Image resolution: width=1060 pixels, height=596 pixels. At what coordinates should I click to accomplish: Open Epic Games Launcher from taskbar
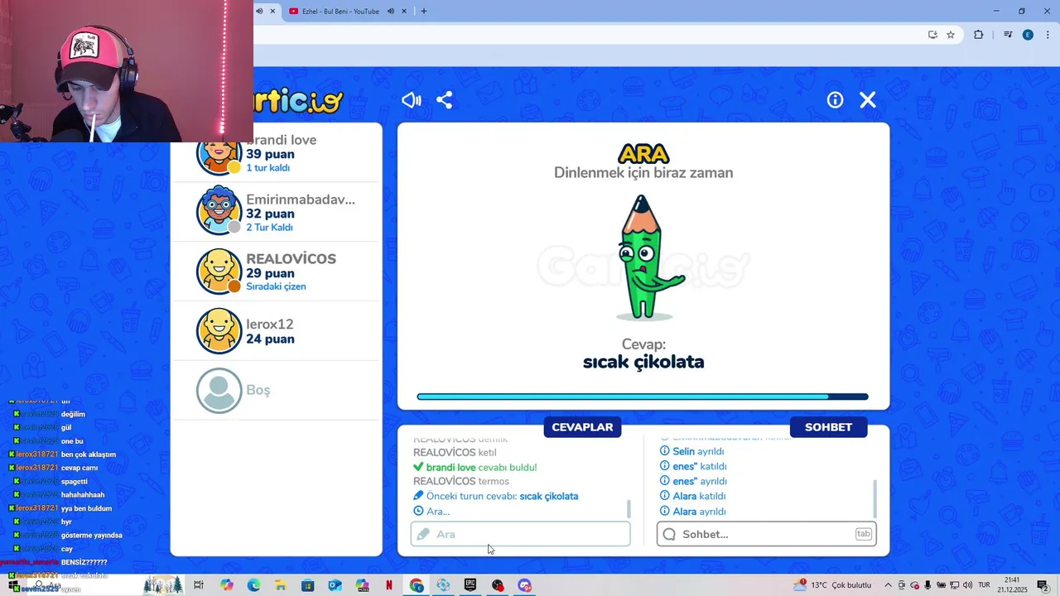[x=470, y=585]
